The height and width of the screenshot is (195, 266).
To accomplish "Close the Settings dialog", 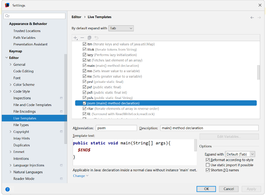I will (x=260, y=5).
